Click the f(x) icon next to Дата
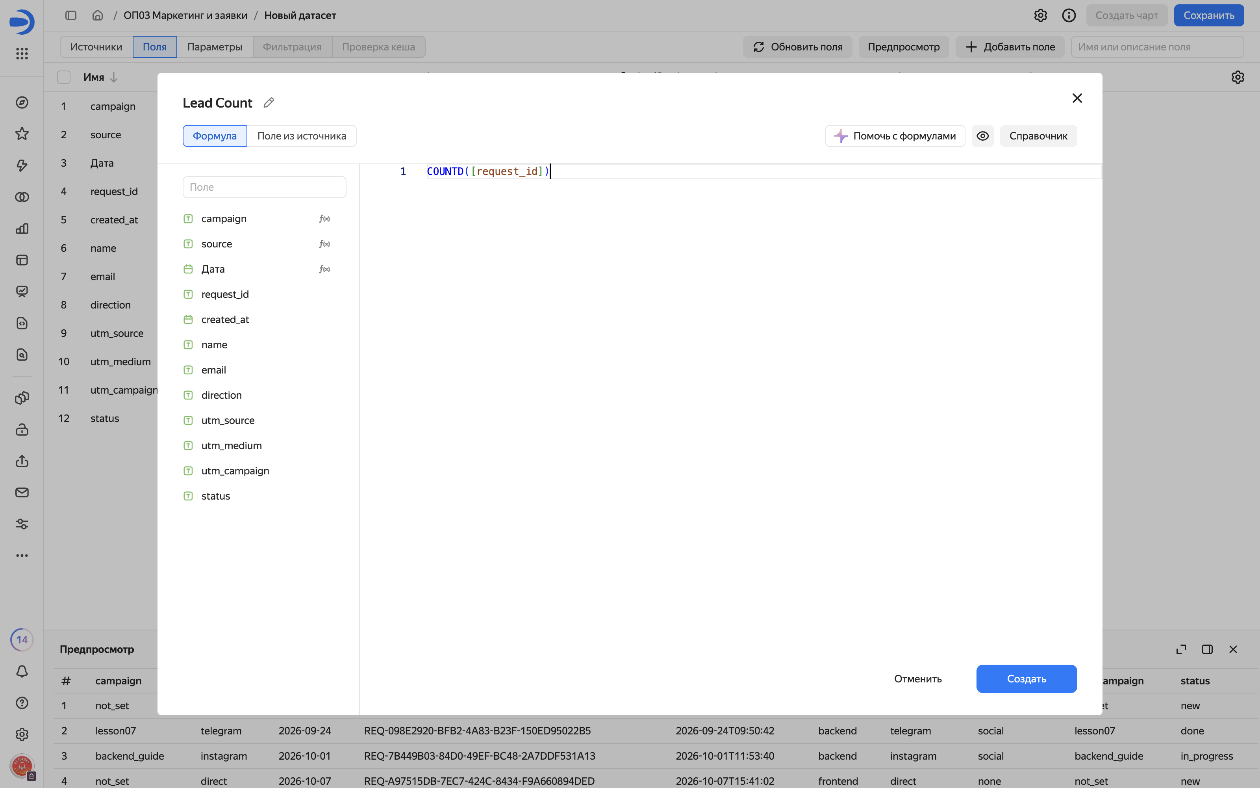1260x788 pixels. pos(324,269)
